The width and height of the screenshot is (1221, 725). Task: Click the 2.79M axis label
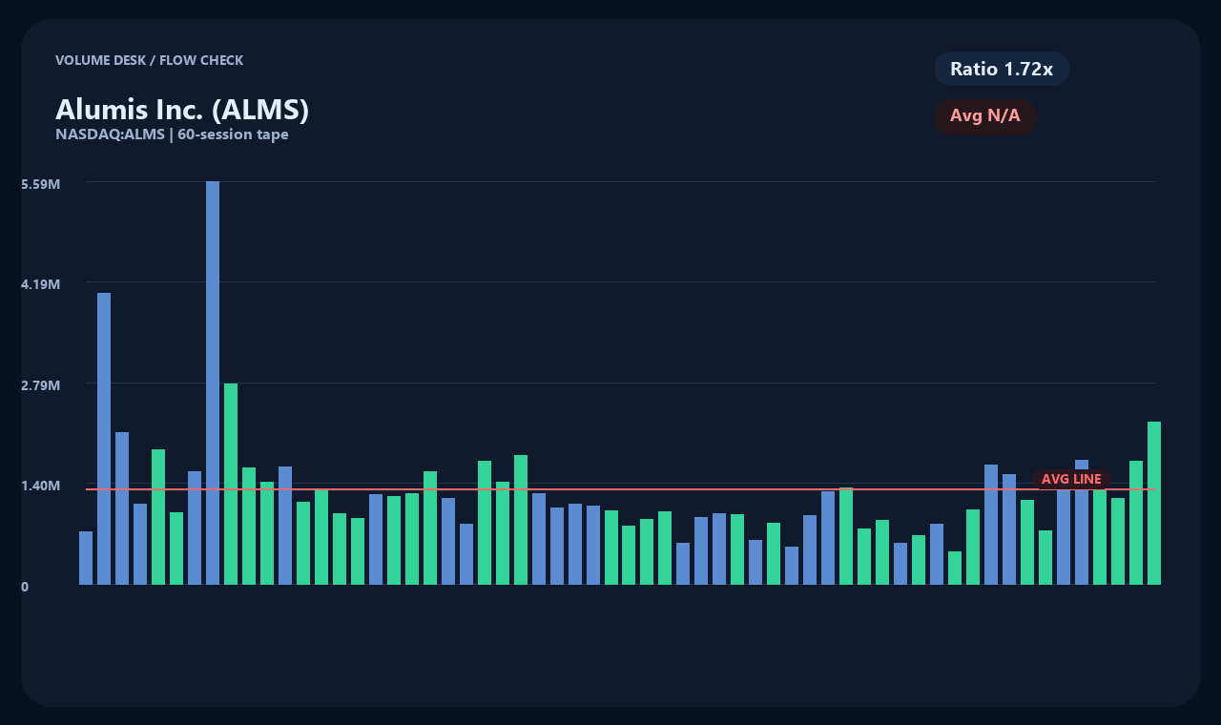(40, 385)
